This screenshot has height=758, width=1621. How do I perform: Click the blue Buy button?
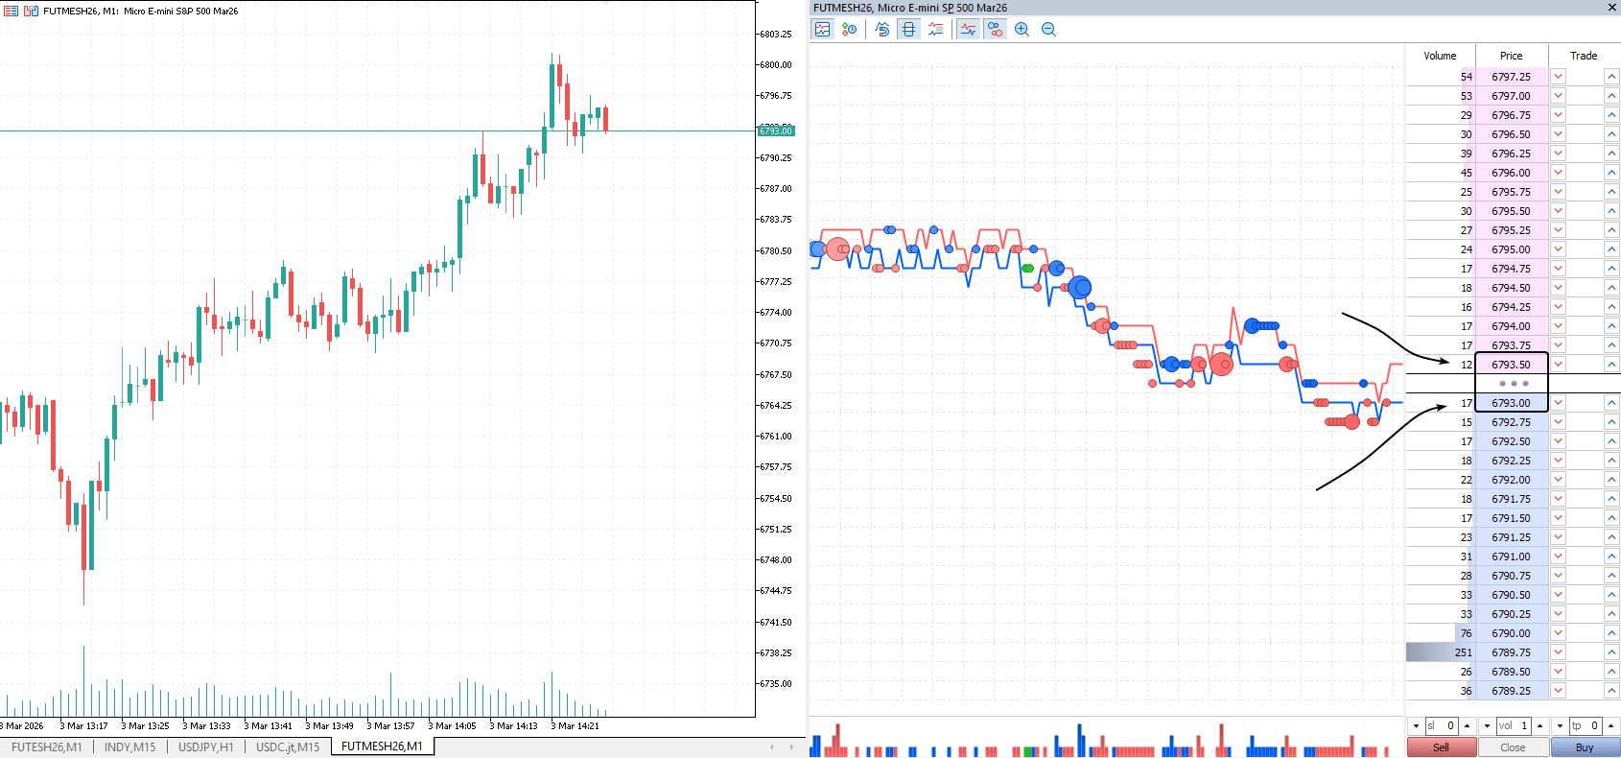click(x=1585, y=747)
